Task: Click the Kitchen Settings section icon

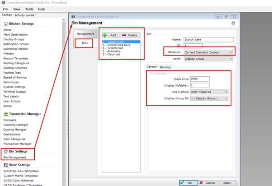Action: pos(6,23)
